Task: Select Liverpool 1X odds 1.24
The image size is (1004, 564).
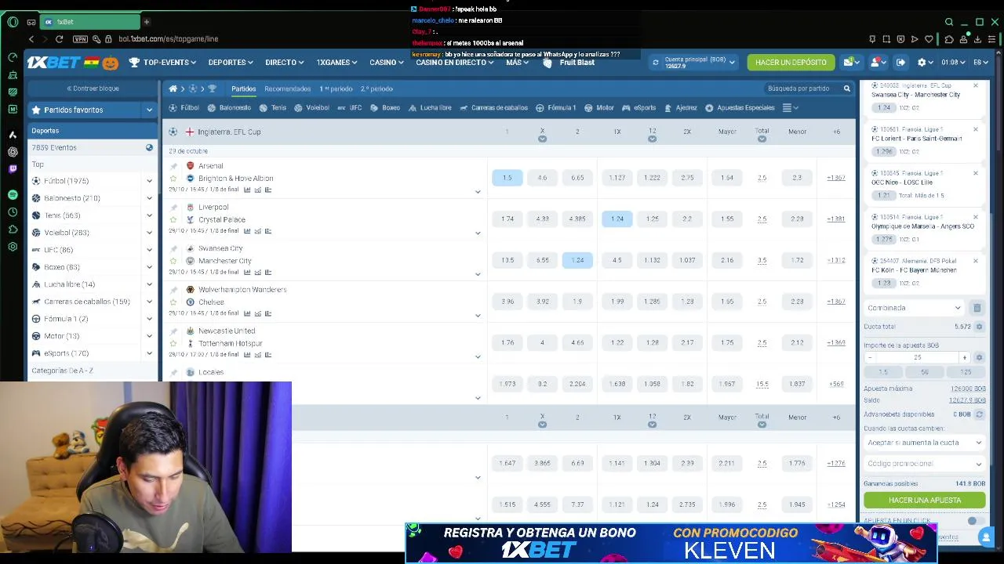Action: point(617,219)
